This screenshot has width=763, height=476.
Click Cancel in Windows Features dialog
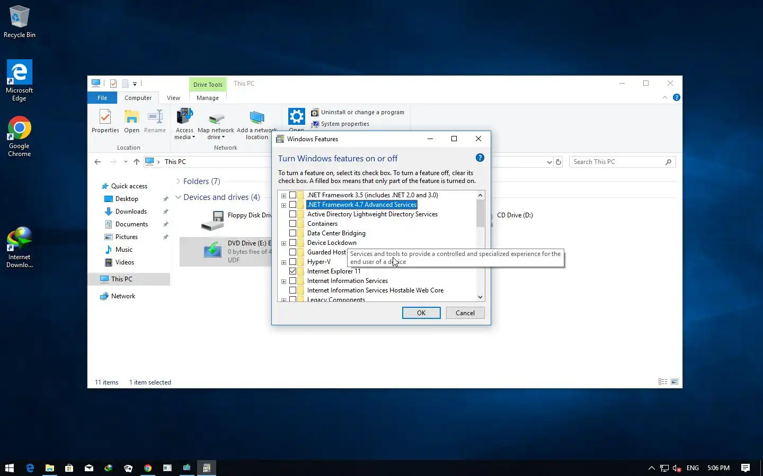click(465, 313)
